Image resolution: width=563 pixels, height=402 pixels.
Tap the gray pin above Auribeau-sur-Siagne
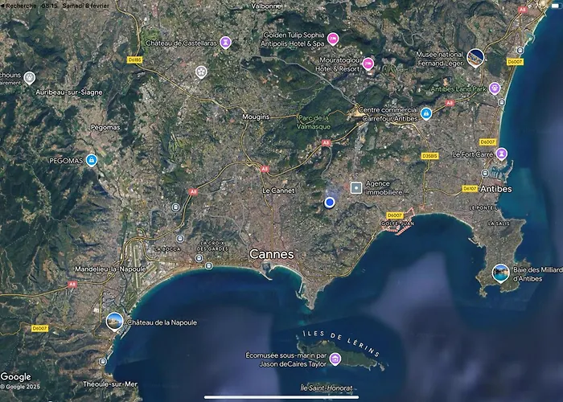click(30, 77)
